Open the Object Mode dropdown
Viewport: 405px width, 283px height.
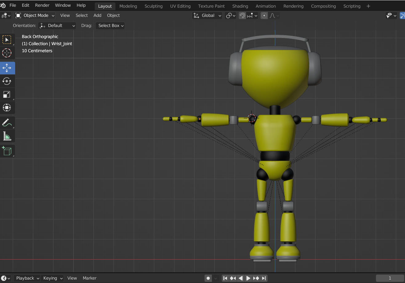click(35, 15)
